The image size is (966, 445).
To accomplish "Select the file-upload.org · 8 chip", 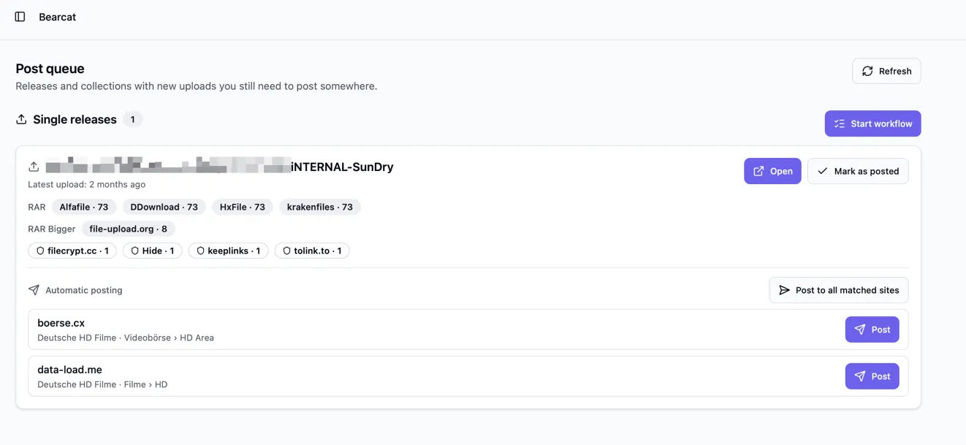I will pos(128,229).
